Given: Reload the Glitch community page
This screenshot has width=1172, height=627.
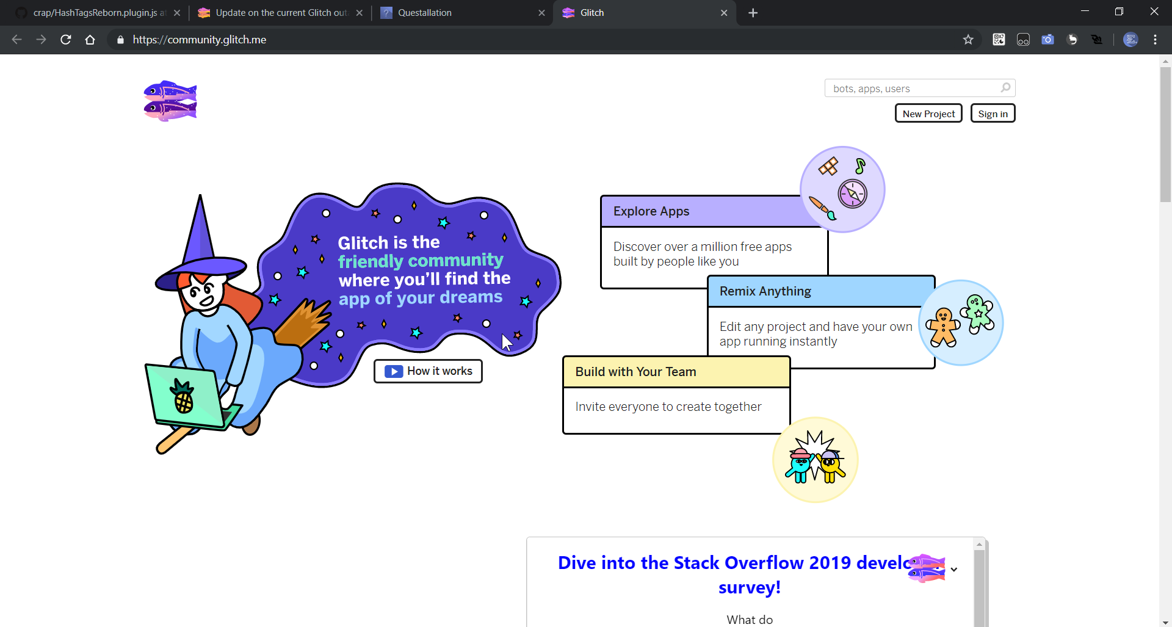Looking at the screenshot, I should click(x=66, y=40).
